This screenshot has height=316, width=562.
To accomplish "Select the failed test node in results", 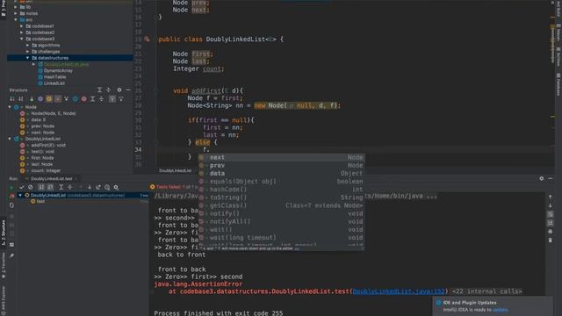I will (40, 201).
